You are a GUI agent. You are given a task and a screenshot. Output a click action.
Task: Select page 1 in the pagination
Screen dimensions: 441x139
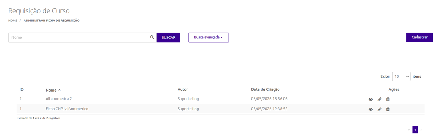pos(415,129)
